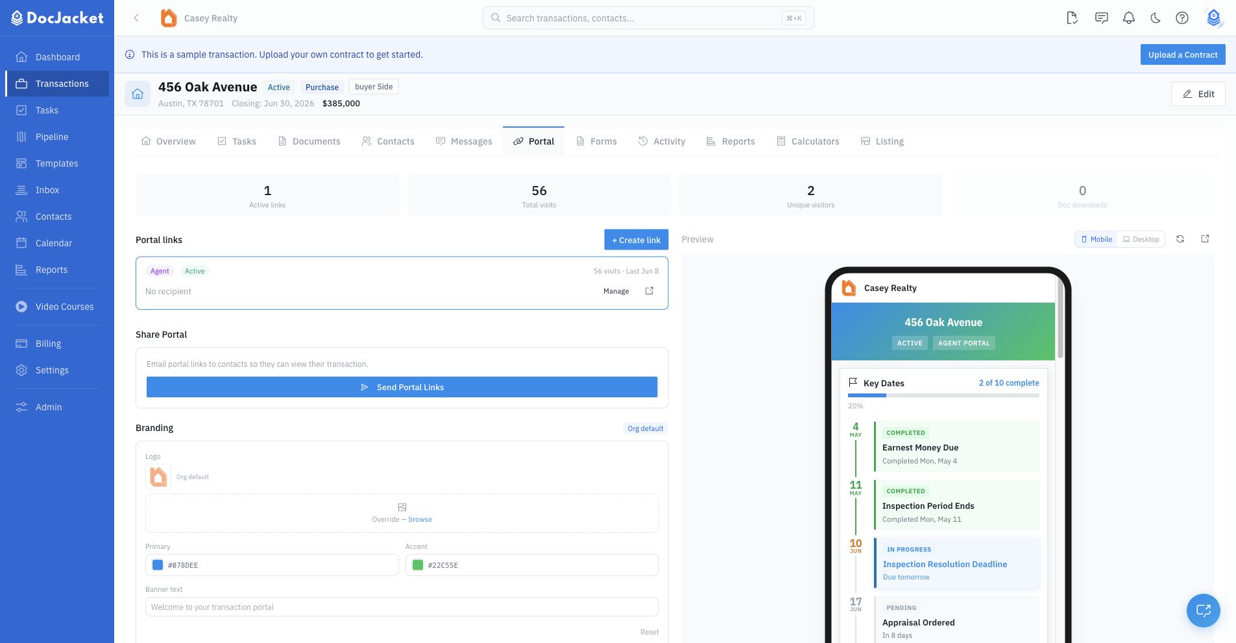Open the document check icon in header
Image resolution: width=1236 pixels, height=643 pixels.
click(x=1072, y=18)
